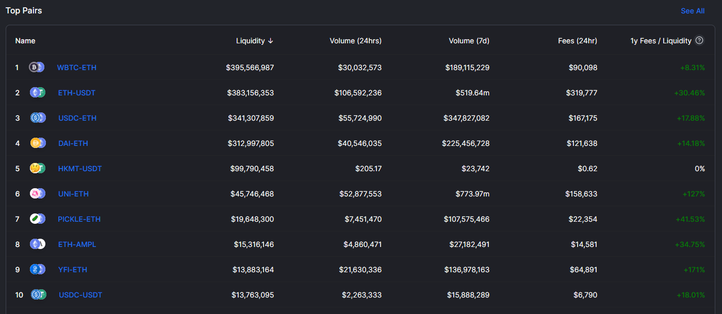Open the UNI-ETH pair page link

73,194
